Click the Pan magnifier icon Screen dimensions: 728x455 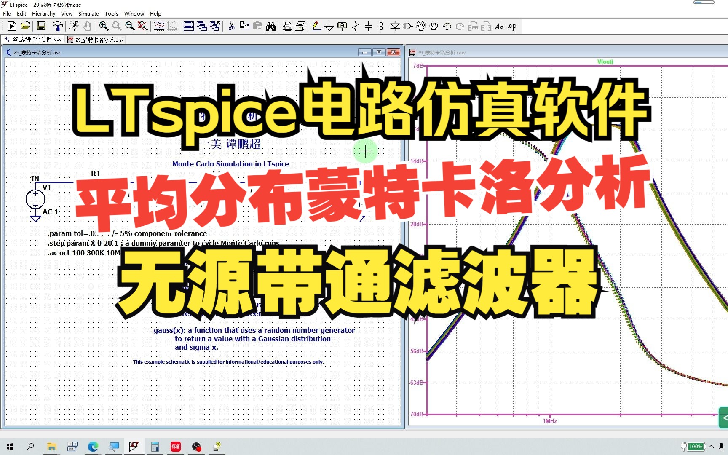coord(117,27)
